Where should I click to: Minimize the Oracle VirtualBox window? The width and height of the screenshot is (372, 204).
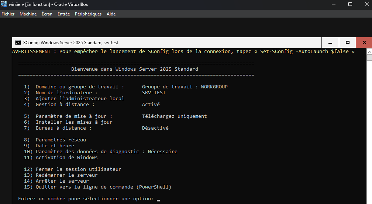[333, 4]
